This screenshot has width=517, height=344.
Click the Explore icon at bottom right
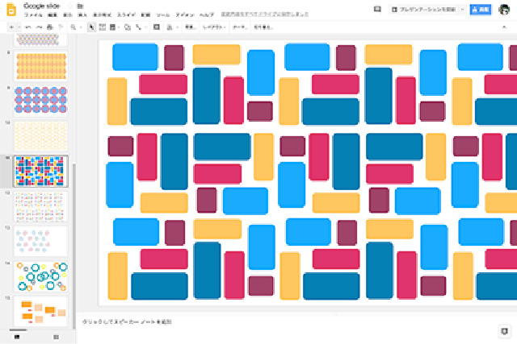[504, 331]
